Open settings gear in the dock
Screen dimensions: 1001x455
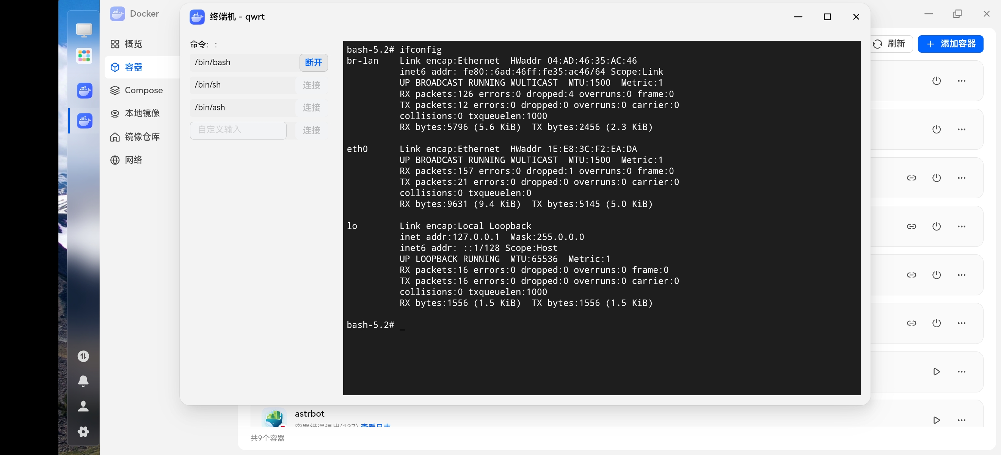tap(83, 431)
